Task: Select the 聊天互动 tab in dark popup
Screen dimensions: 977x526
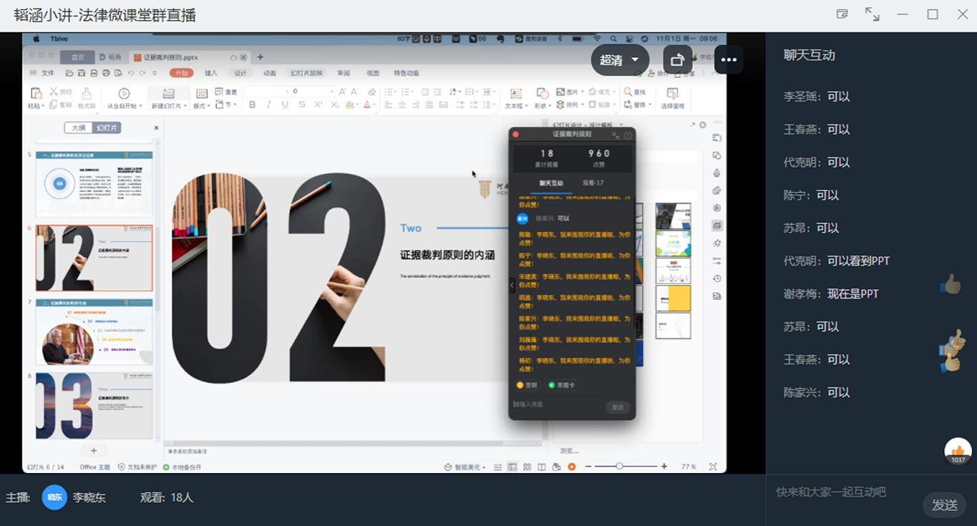Action: coord(551,183)
